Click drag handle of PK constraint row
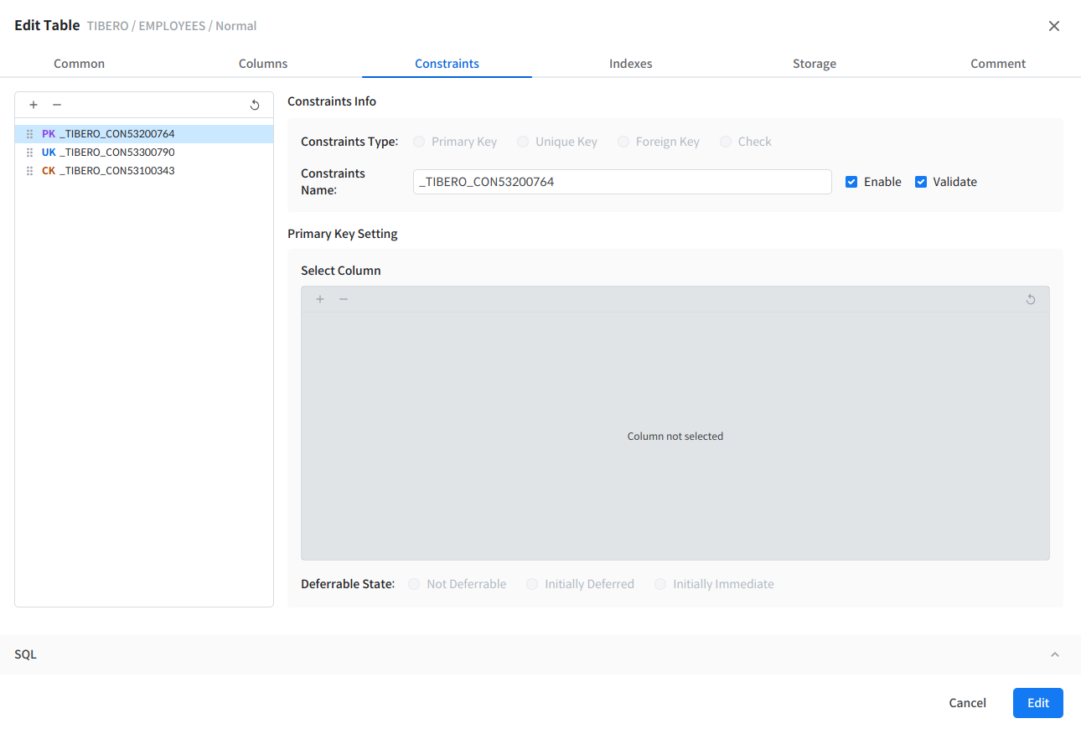 [30, 134]
